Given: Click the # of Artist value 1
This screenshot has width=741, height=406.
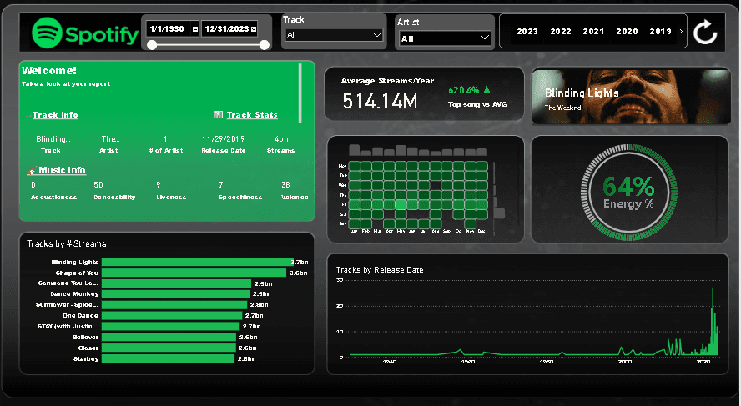Looking at the screenshot, I should pyautogui.click(x=165, y=138).
